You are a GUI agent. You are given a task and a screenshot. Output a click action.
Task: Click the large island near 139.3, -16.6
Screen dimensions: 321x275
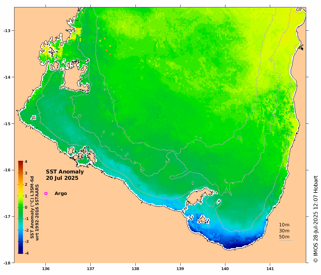pos(198,196)
